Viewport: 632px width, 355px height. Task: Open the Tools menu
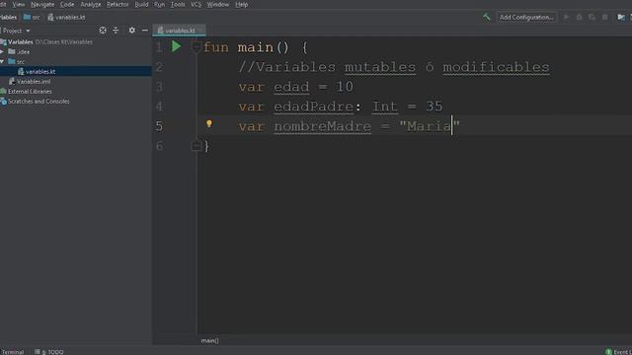[x=178, y=4]
